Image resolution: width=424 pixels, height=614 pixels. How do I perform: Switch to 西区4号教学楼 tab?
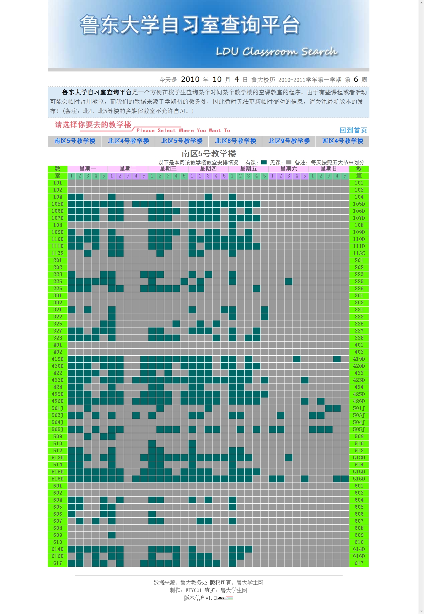343,141
